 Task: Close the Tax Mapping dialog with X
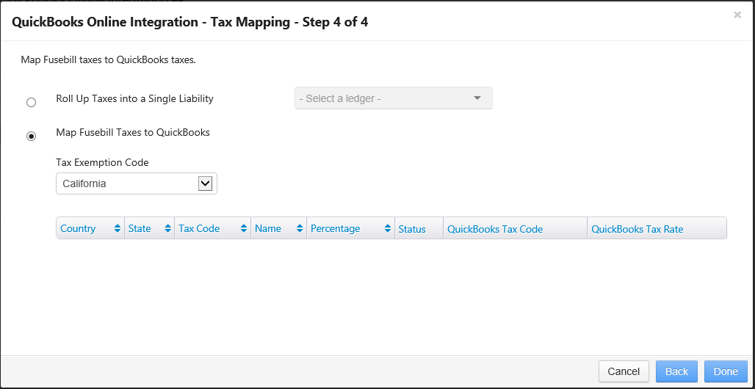coord(737,15)
